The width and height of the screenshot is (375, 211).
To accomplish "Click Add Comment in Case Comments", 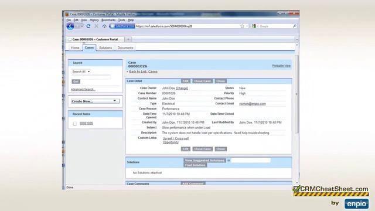I will [193, 183].
